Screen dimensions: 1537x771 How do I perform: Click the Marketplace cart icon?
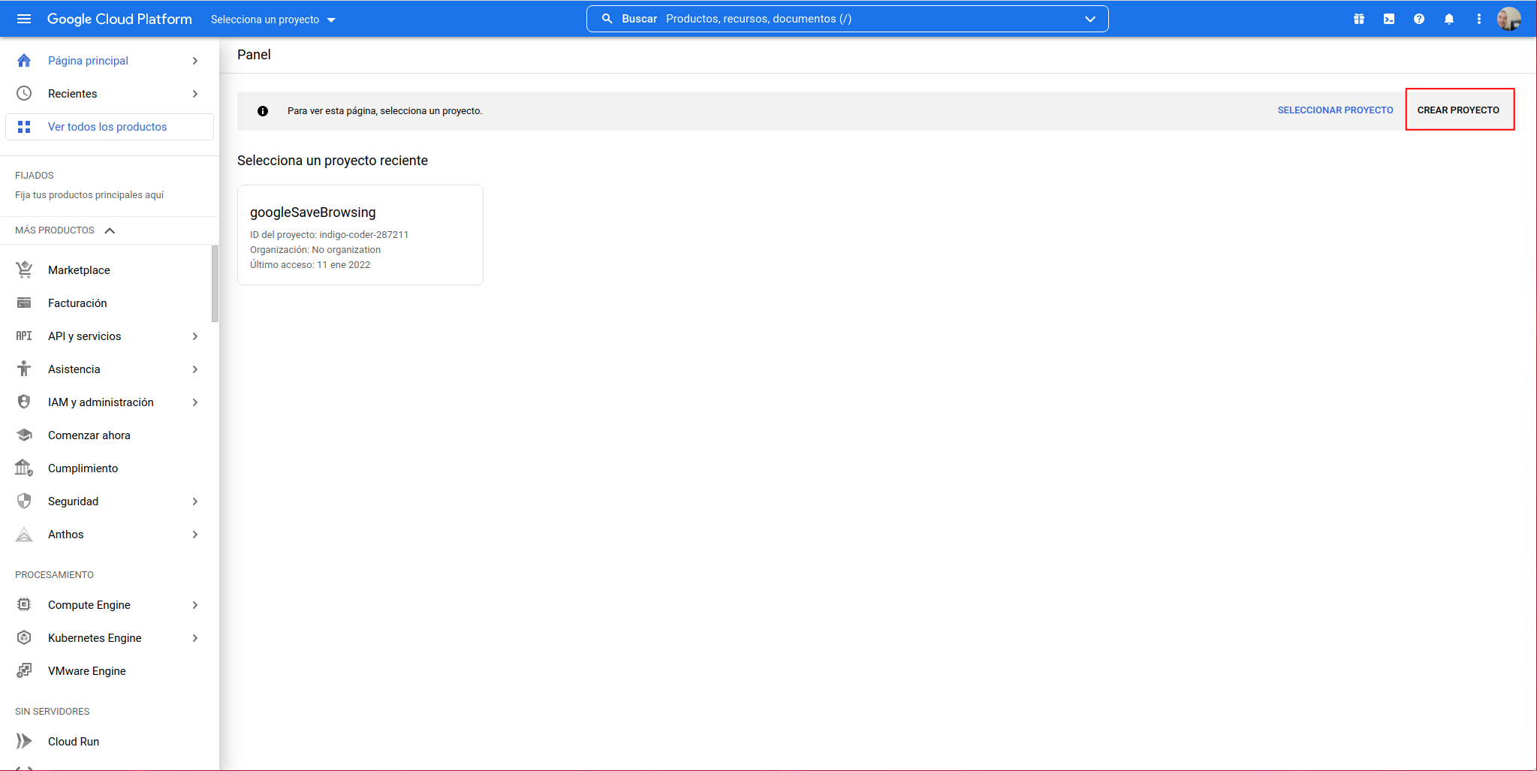pos(24,270)
